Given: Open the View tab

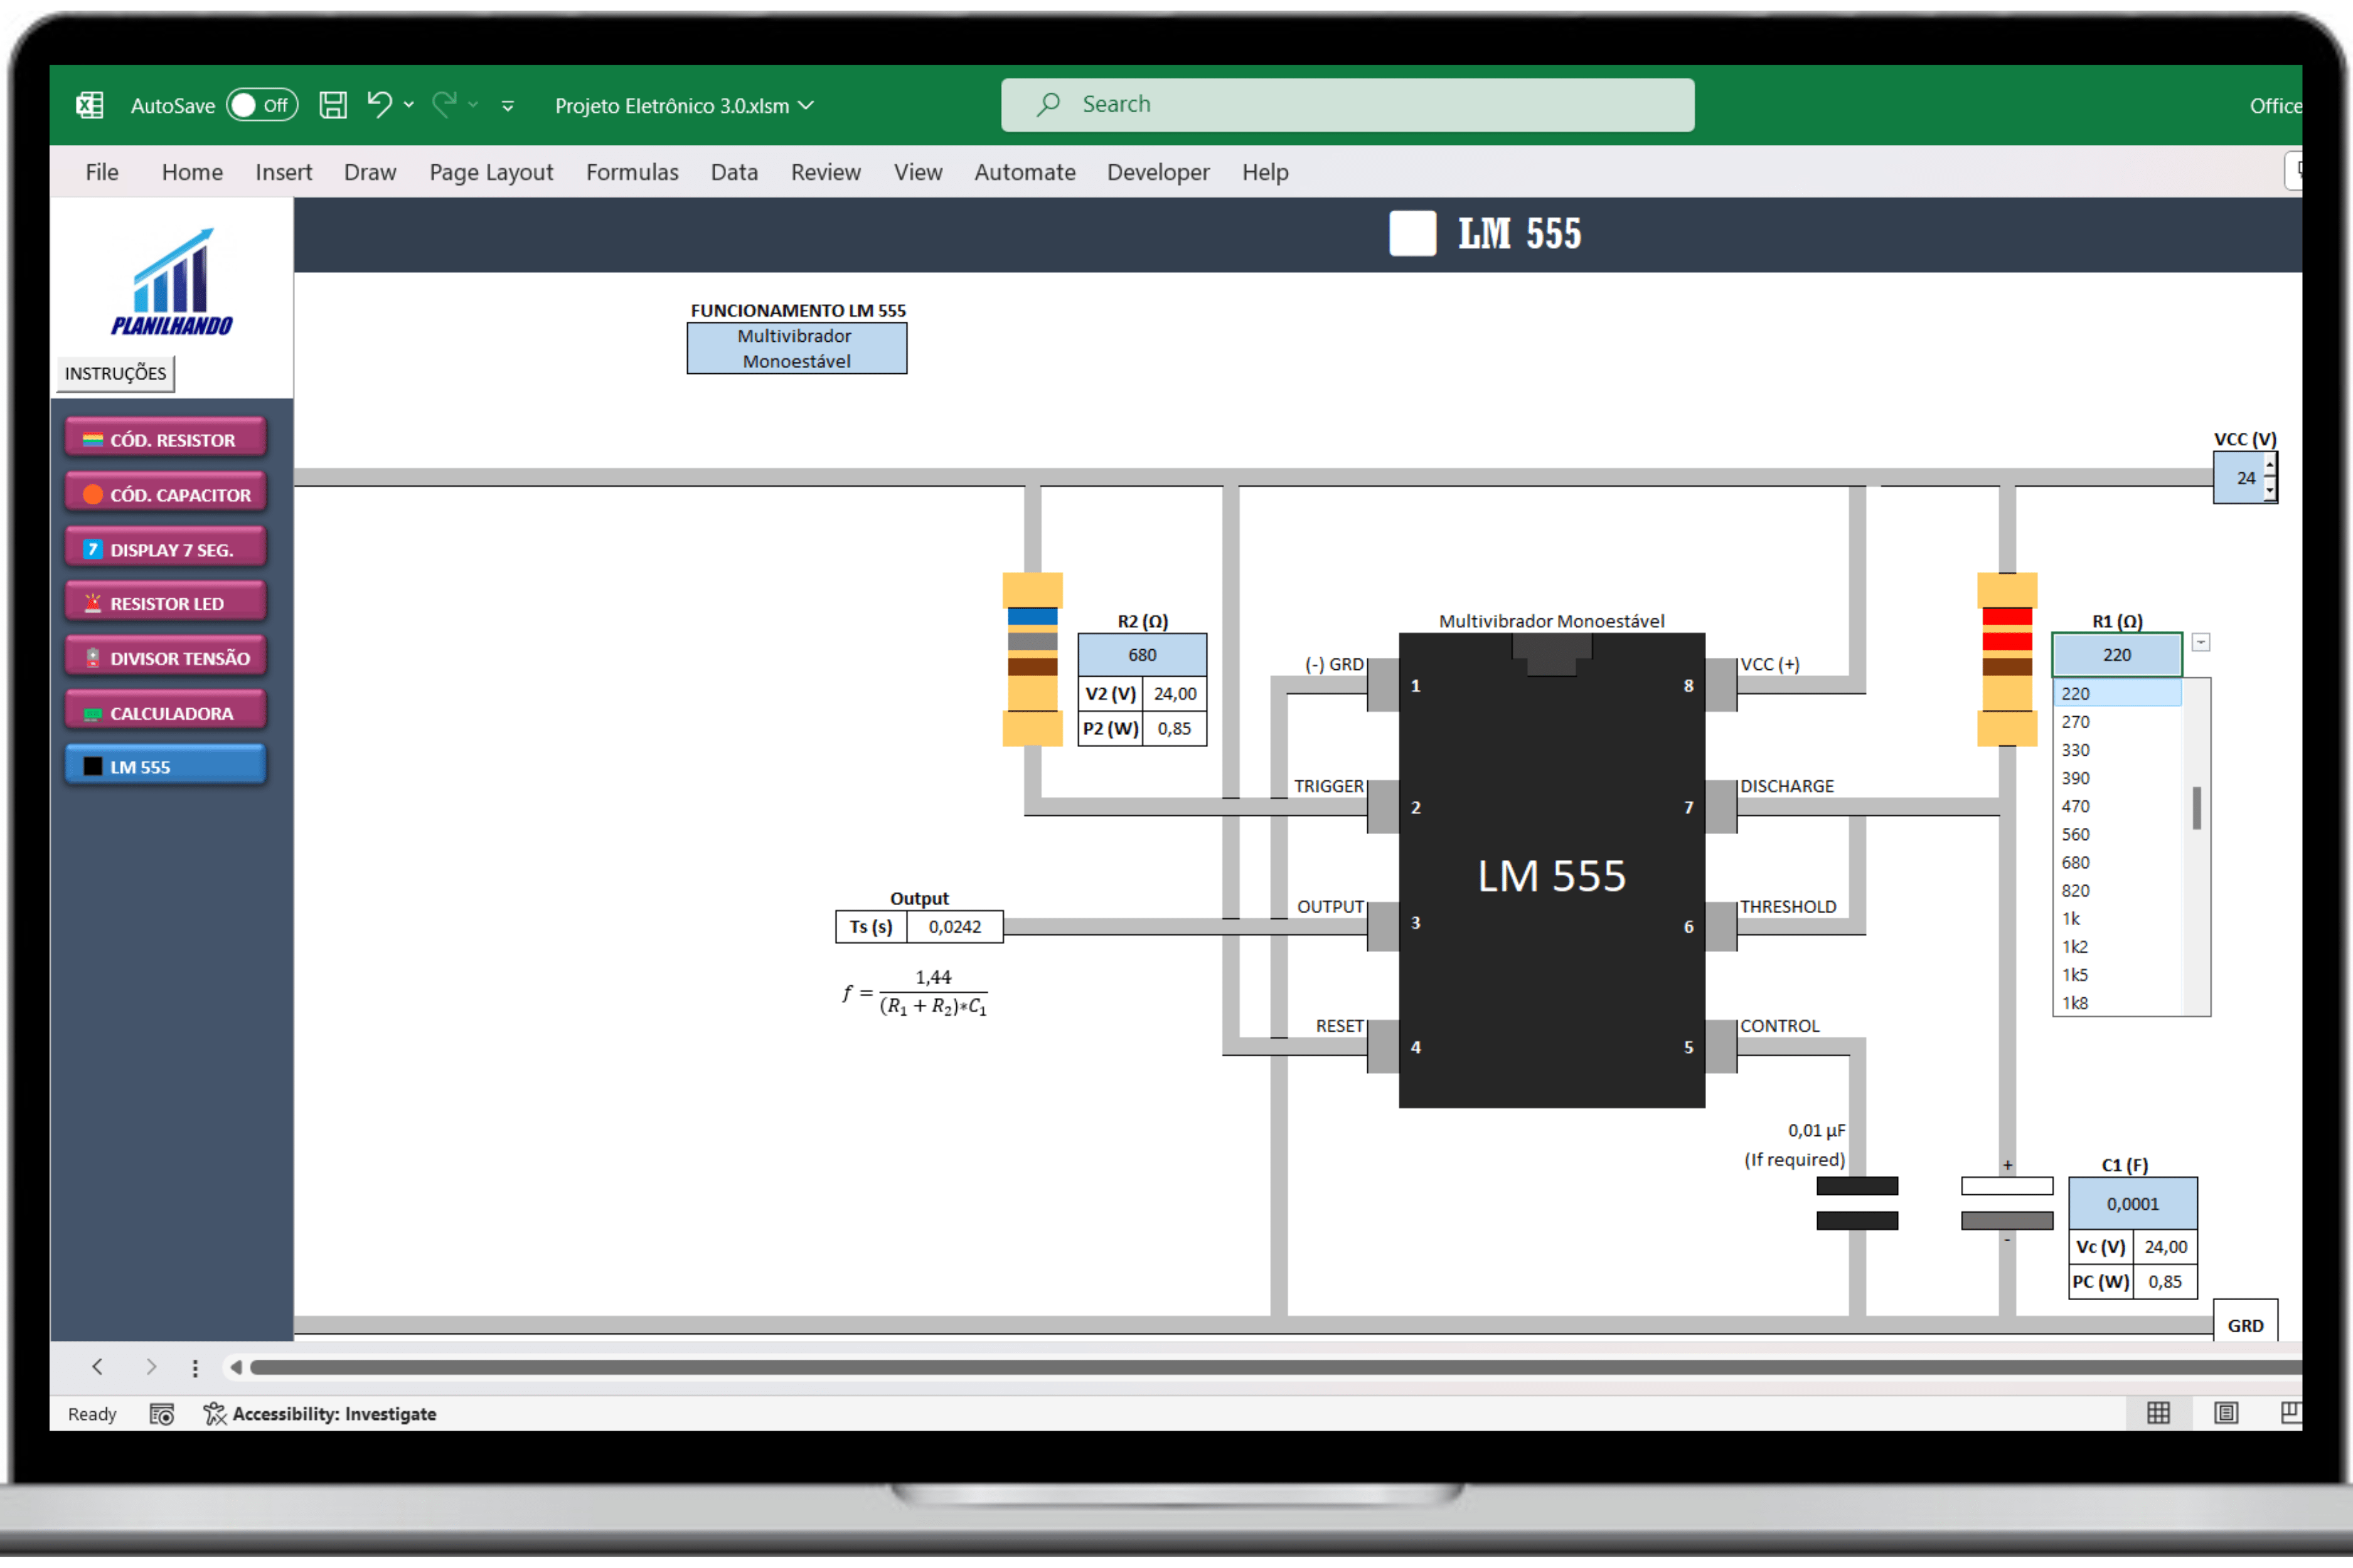Looking at the screenshot, I should click(x=917, y=172).
